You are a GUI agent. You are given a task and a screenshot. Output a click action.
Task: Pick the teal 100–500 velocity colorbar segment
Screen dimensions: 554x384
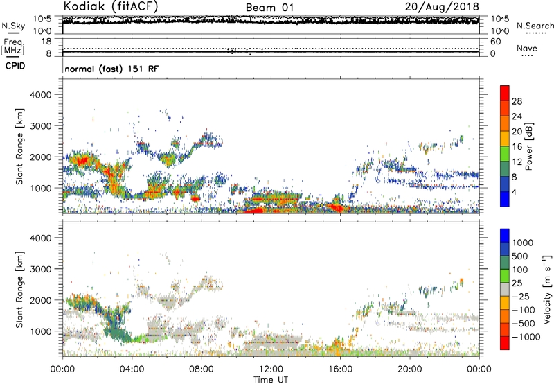[x=505, y=263]
